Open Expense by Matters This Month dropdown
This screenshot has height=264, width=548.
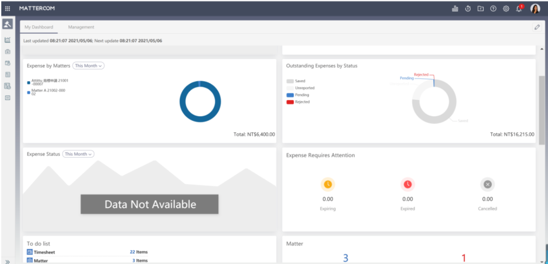88,66
